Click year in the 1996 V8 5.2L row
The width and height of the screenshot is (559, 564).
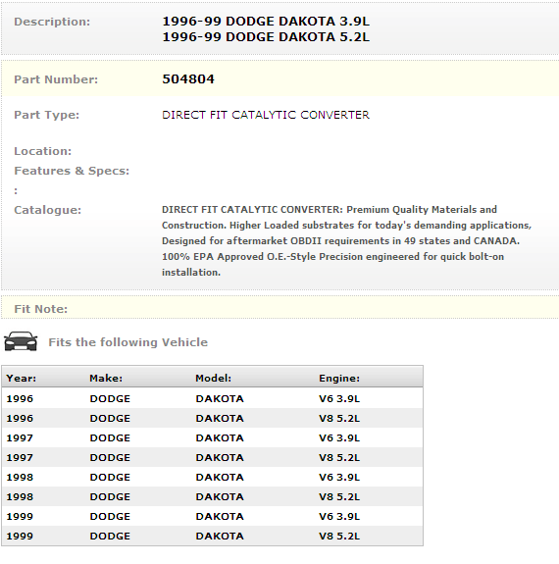(20, 418)
